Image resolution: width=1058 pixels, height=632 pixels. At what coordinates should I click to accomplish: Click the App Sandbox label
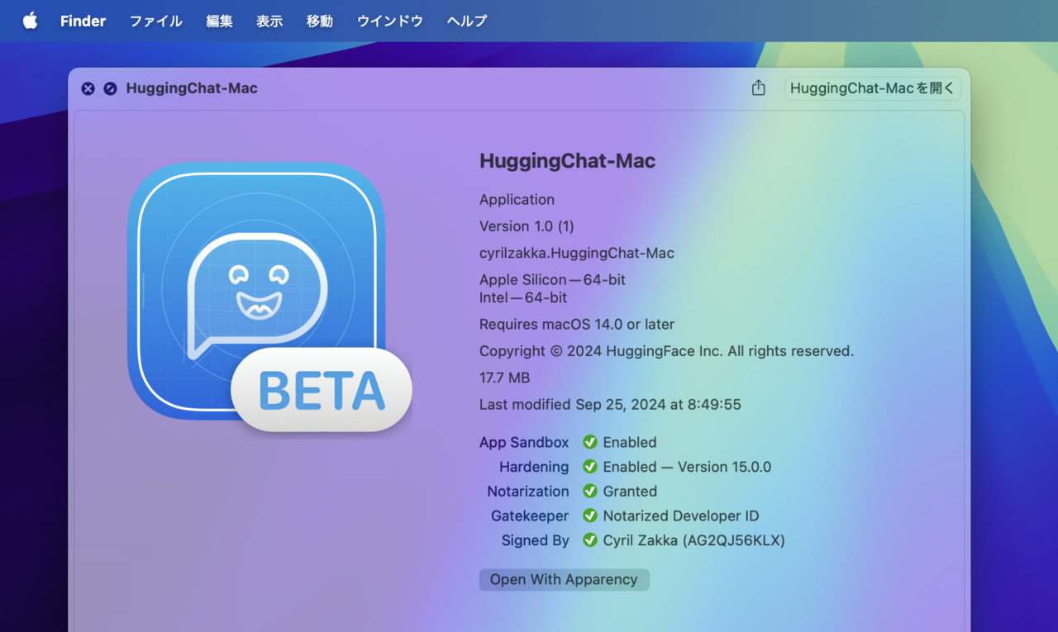[x=524, y=442]
